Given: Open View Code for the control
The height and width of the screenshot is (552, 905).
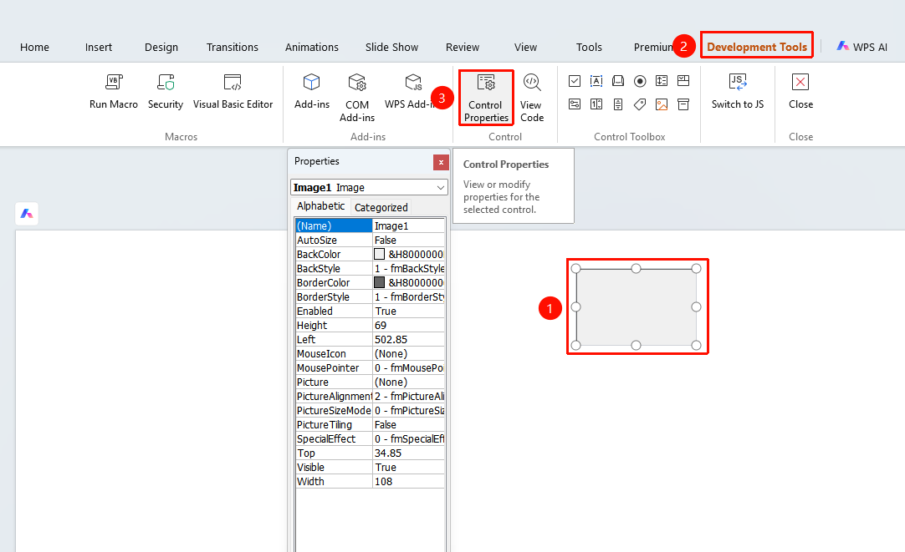Looking at the screenshot, I should pos(532,98).
